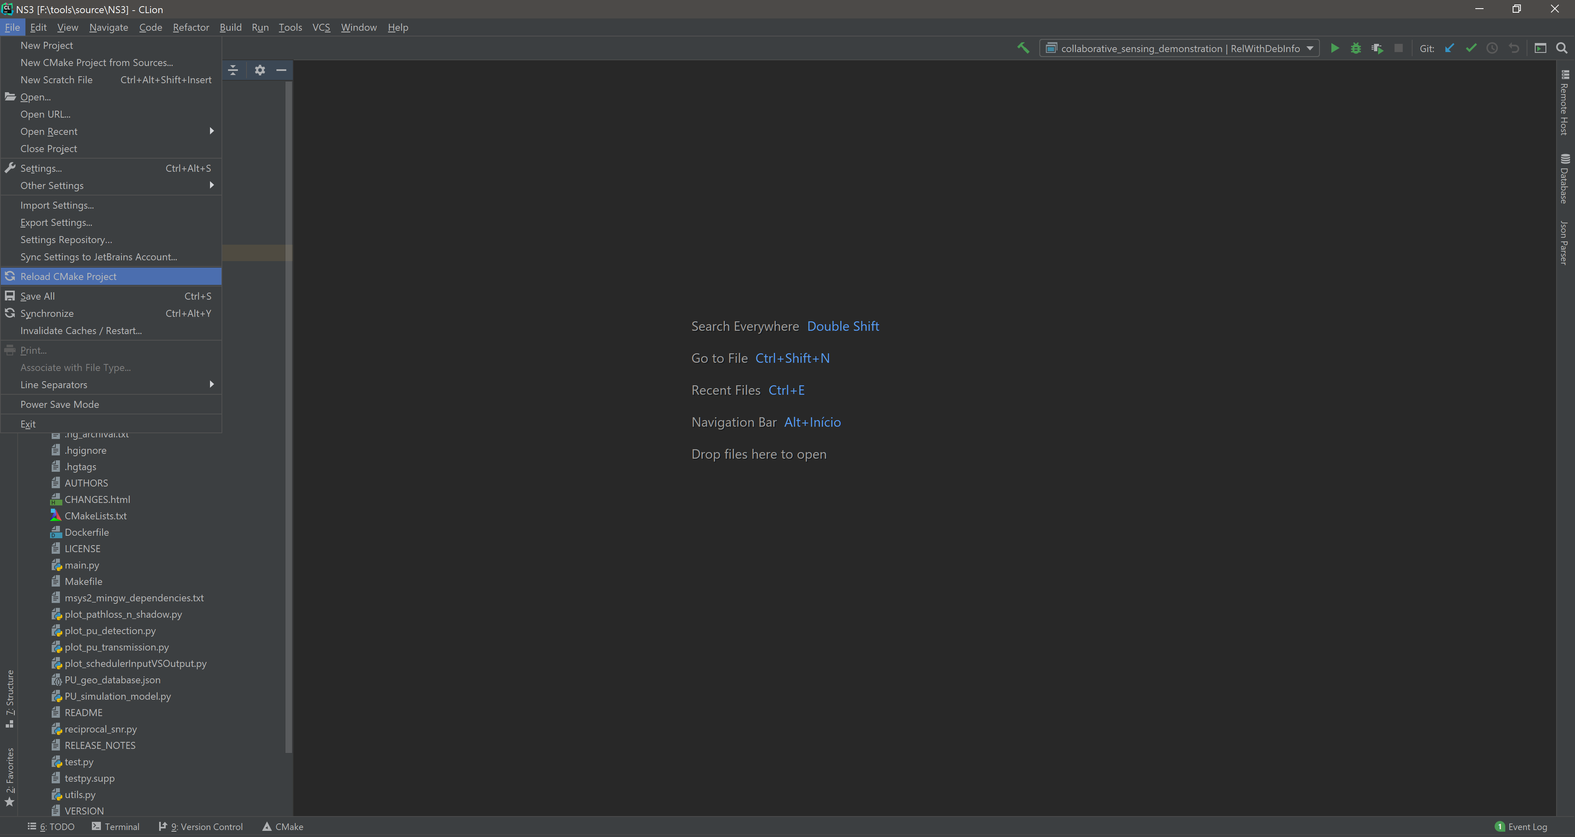Run the collaborative_sensing_demonstration configuration
Viewport: 1575px width, 837px height.
click(x=1335, y=48)
